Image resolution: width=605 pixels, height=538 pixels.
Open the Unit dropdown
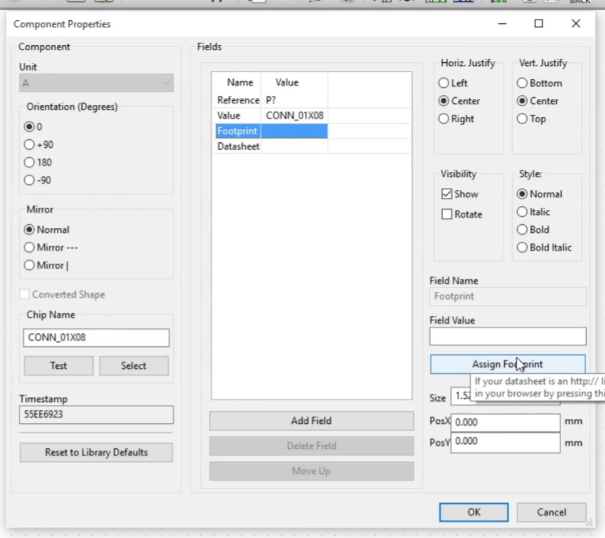point(96,84)
